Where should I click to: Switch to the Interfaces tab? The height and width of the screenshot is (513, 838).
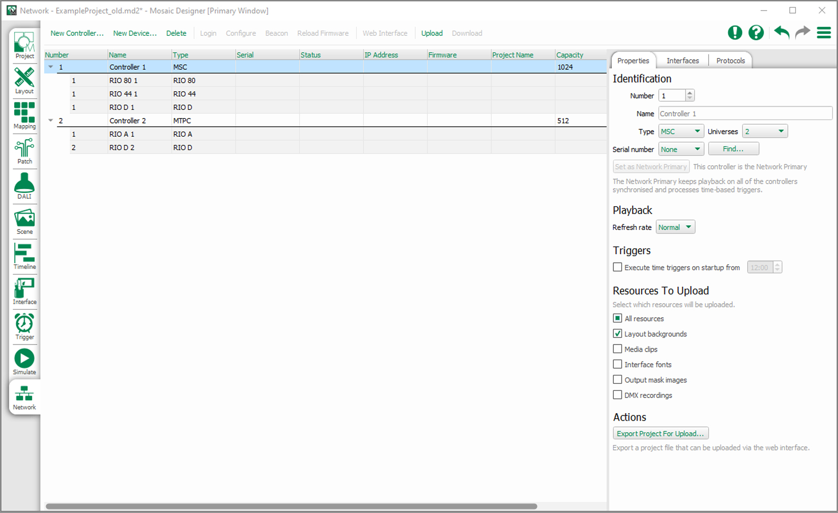[x=683, y=61]
